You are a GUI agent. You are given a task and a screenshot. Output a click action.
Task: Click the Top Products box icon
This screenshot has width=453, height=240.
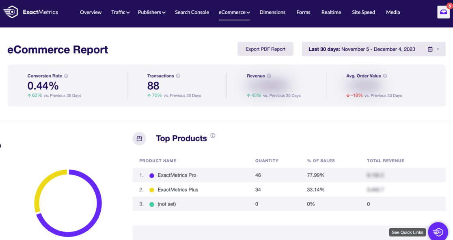139,138
